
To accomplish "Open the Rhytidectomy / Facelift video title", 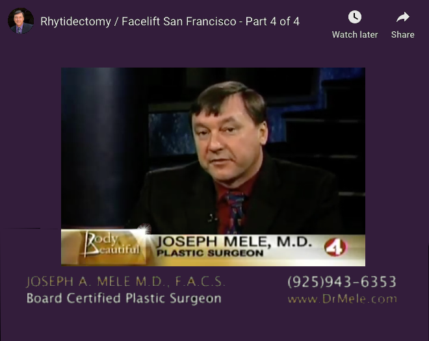I will point(170,21).
